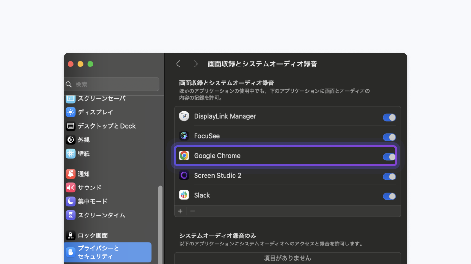This screenshot has width=471, height=264.
Task: Click the 壁紙 sidebar icon
Action: coord(70,154)
